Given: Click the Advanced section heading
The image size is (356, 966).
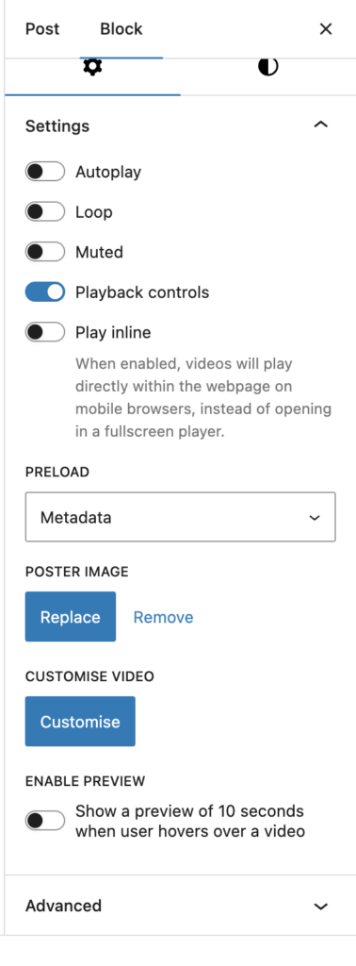Looking at the screenshot, I should tap(63, 906).
